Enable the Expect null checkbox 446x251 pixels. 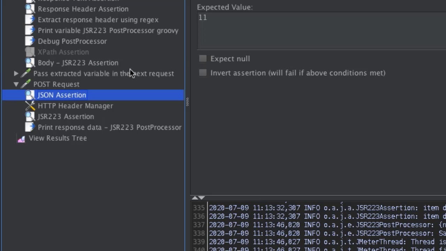click(x=203, y=59)
